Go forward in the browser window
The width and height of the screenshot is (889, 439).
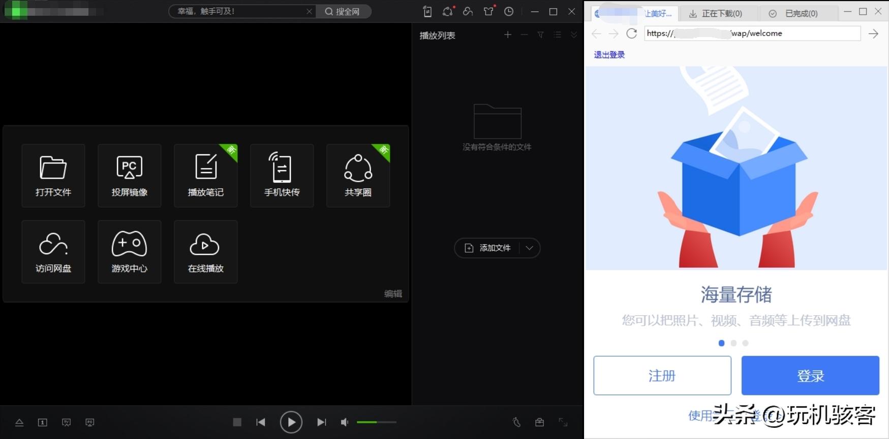pyautogui.click(x=614, y=33)
